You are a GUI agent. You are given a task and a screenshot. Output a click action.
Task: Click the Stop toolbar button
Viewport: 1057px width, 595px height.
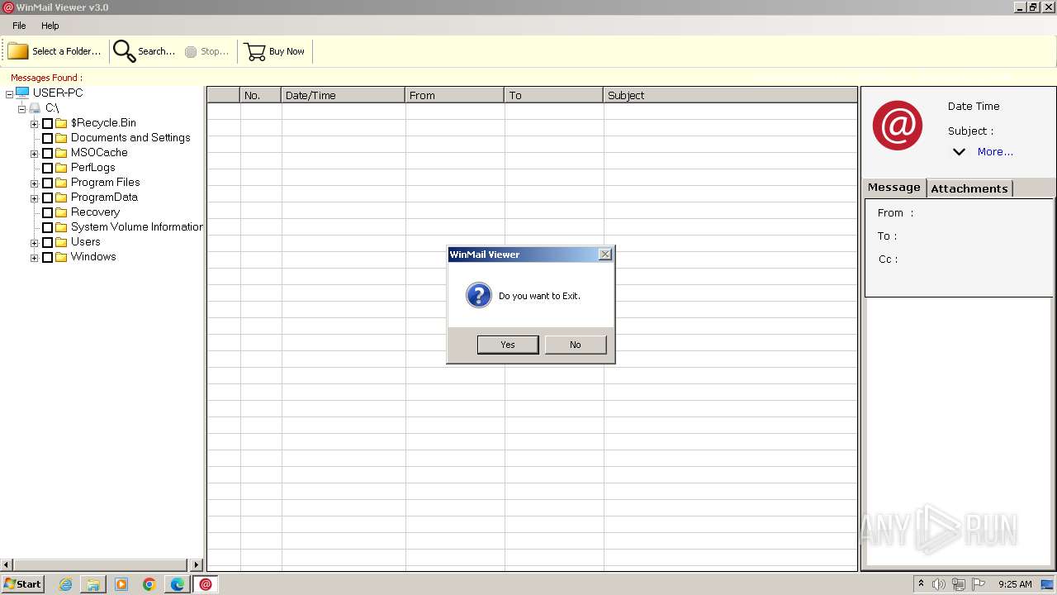pyautogui.click(x=206, y=51)
